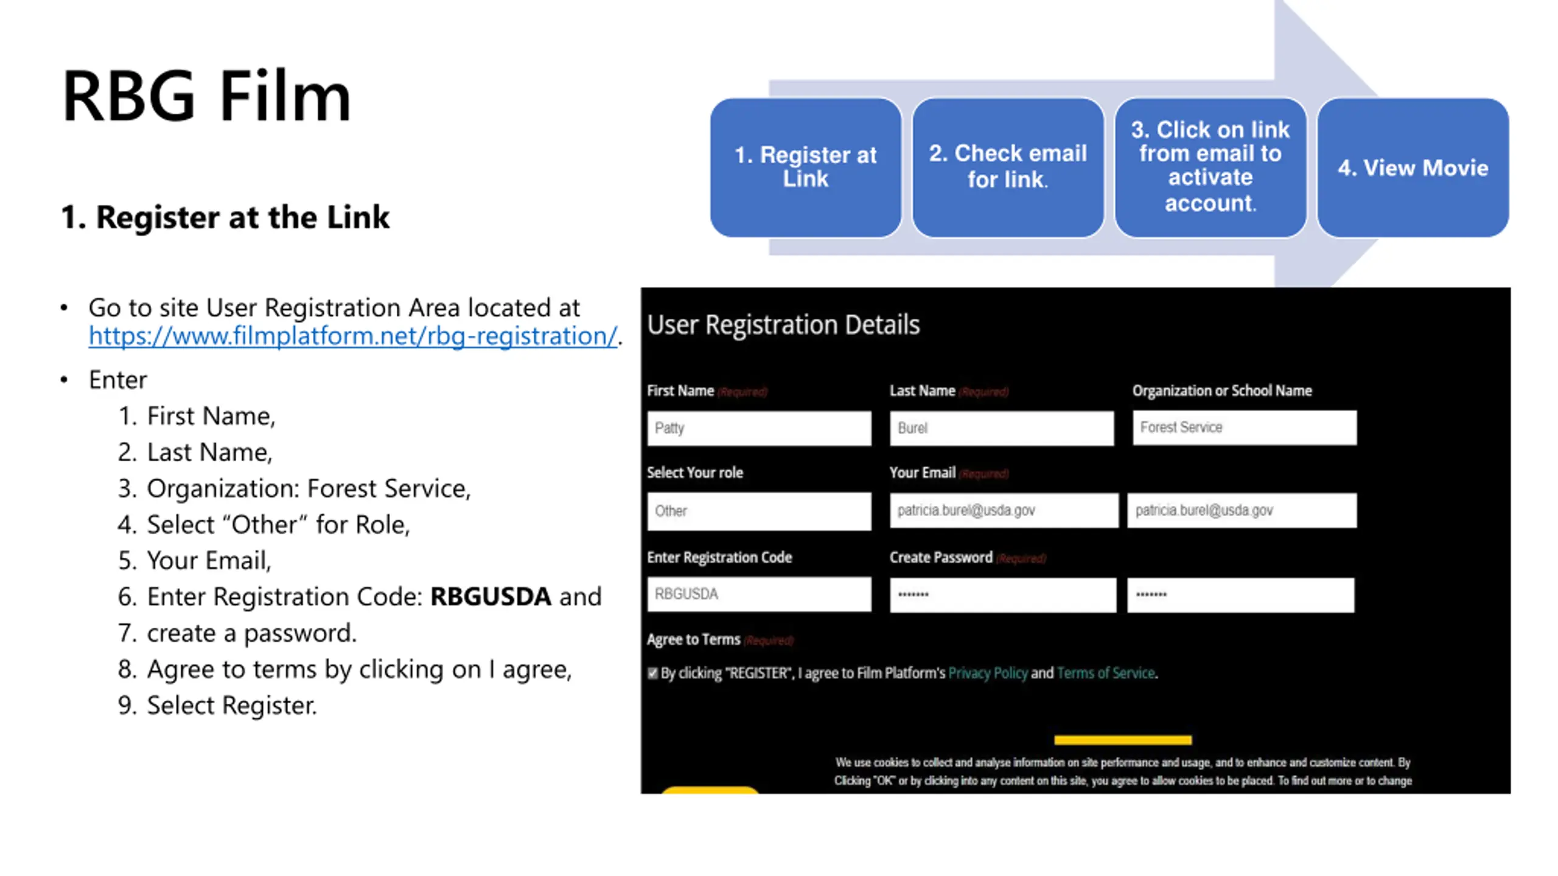Click the partially visible yellow Register button

pyautogui.click(x=710, y=790)
